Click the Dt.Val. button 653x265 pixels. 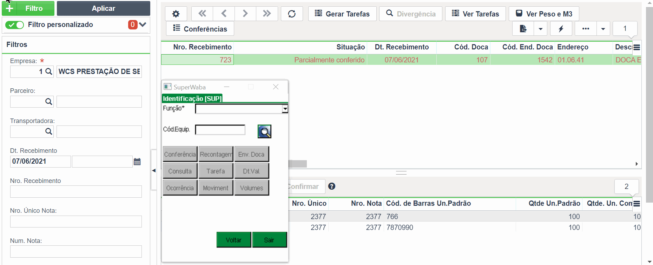(252, 171)
